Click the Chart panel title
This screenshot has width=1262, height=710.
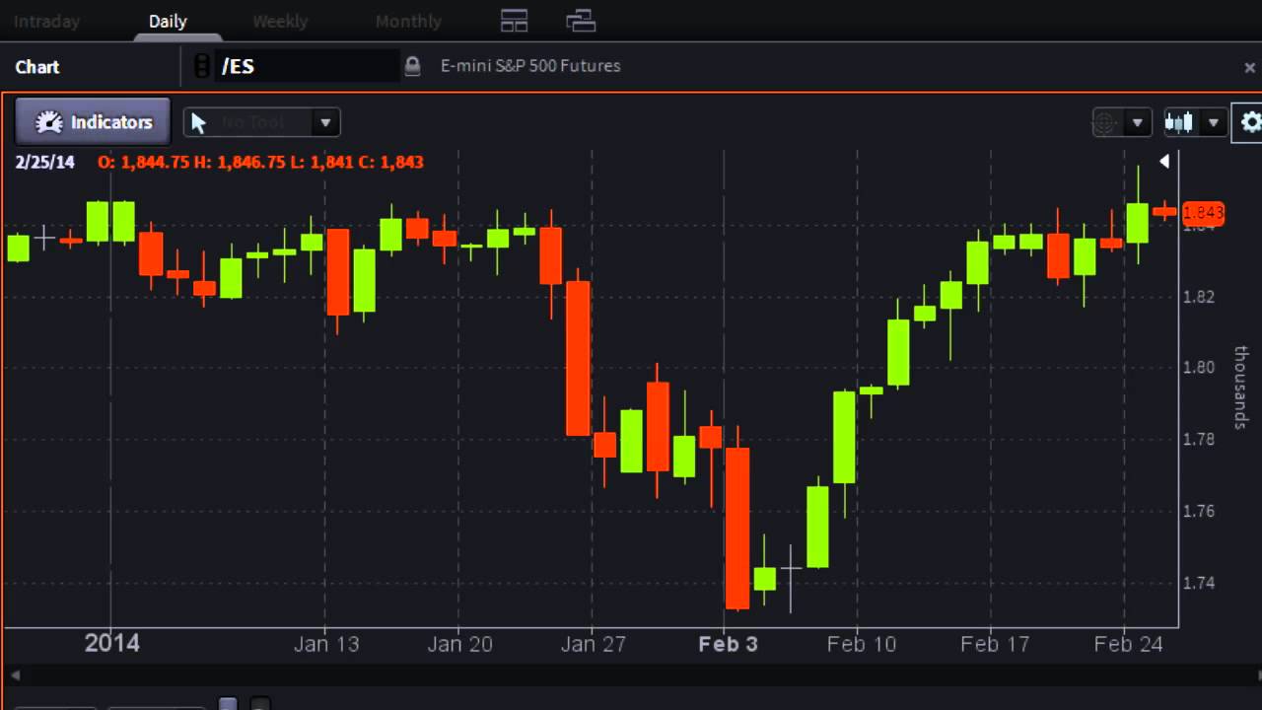[x=37, y=67]
